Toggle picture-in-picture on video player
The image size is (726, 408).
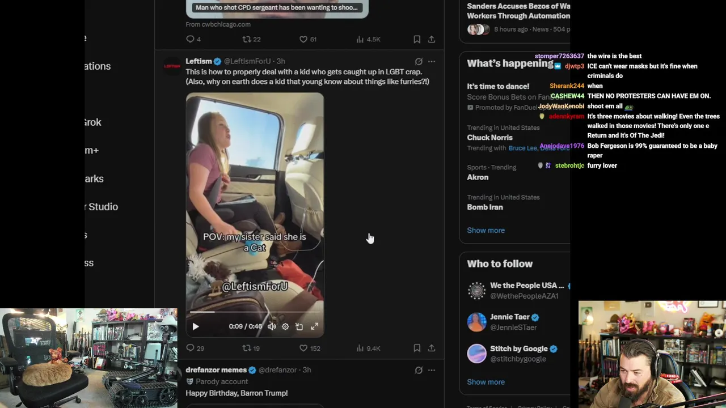tap(299, 326)
